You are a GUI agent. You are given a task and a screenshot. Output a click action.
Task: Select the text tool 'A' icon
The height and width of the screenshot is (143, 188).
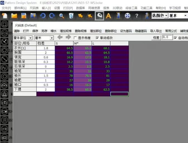pos(108,16)
